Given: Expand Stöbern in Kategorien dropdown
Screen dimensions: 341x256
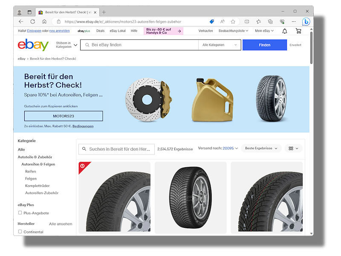Looking at the screenshot, I should (66, 45).
